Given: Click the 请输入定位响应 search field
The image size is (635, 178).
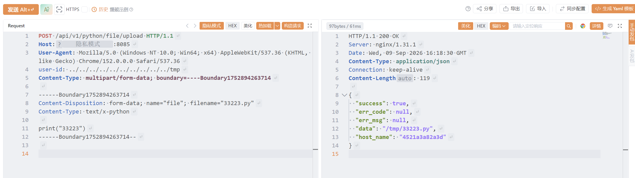Looking at the screenshot, I should [537, 26].
